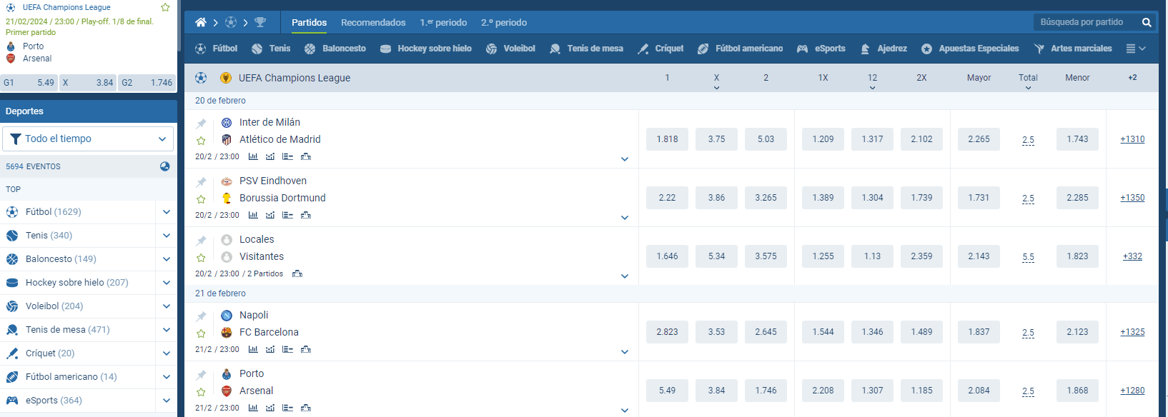Pin the Porto vs Arsenal match
This screenshot has width=1168, height=417.
coord(201,375)
